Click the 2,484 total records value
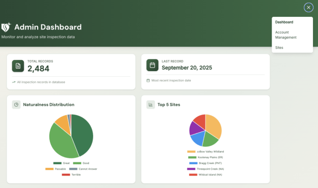Image resolution: width=318 pixels, height=188 pixels. [x=38, y=69]
